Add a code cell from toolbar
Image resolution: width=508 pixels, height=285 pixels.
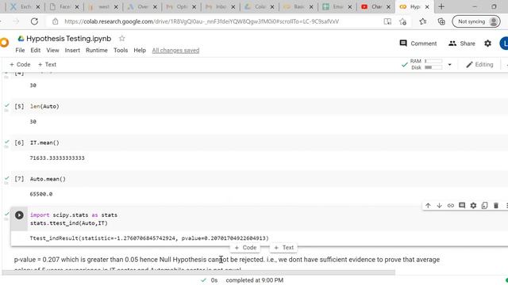(20, 65)
